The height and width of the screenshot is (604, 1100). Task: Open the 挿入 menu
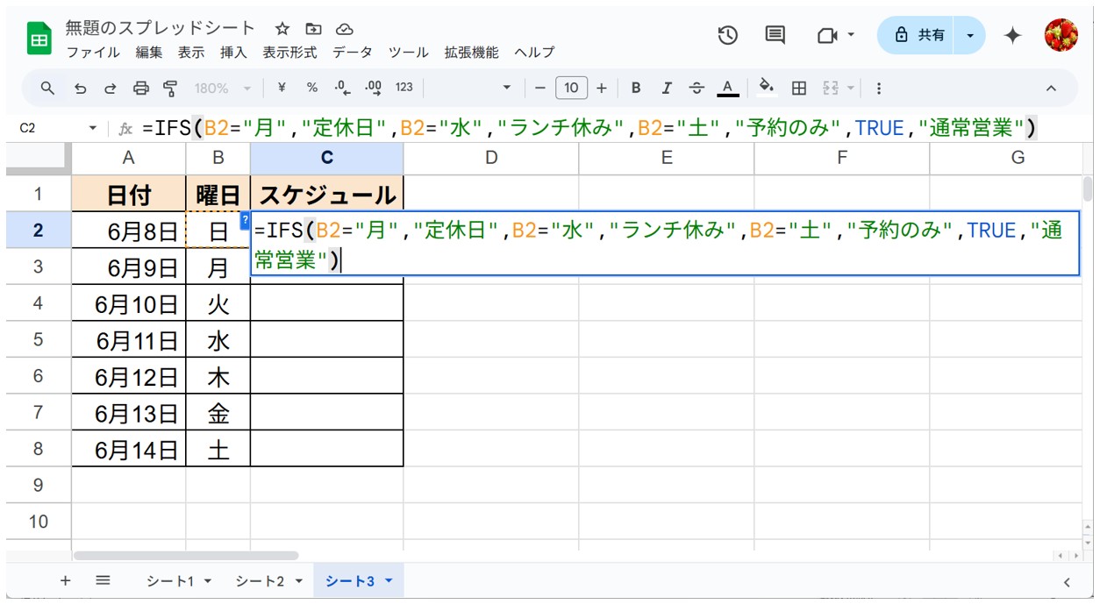[x=233, y=53]
